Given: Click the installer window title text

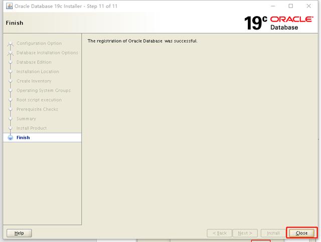Looking at the screenshot, I should click(x=66, y=6).
